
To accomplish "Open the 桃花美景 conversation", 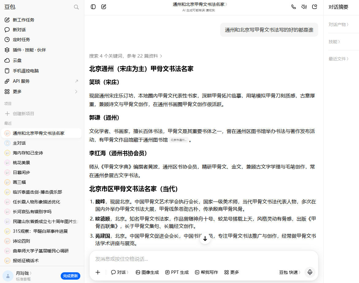I will pos(41,163).
